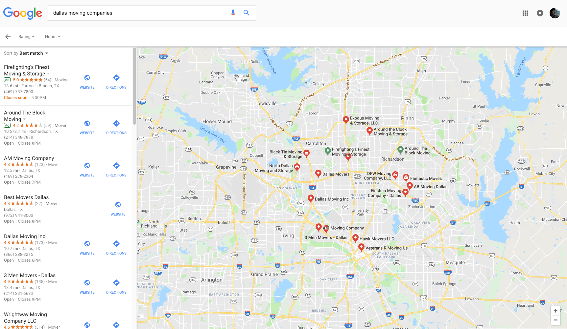This screenshot has width=567, height=329.
Task: Start search with the magnifier icon
Action: click(x=246, y=12)
